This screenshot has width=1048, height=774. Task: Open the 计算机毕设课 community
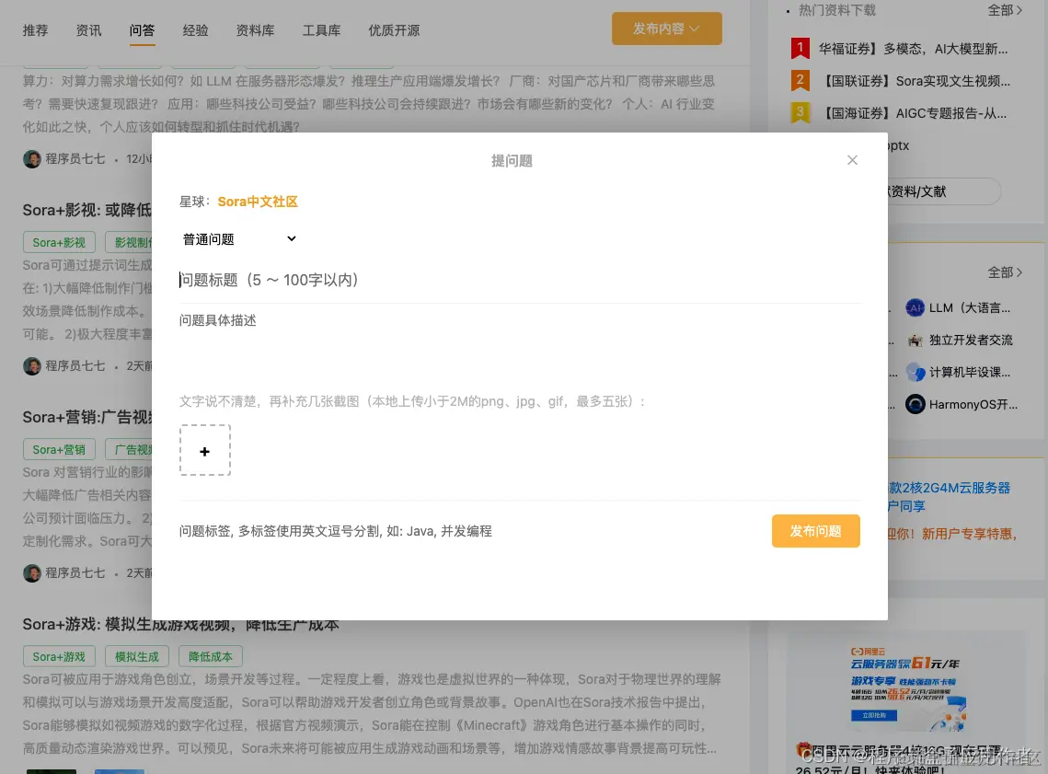click(x=969, y=373)
